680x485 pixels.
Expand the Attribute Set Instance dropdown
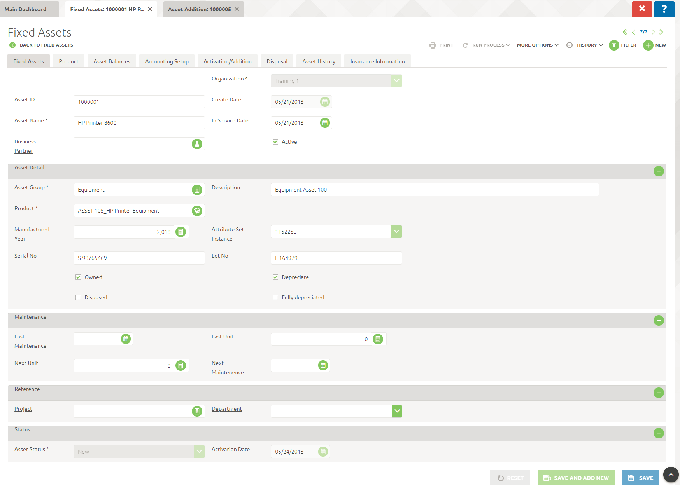[x=396, y=232]
